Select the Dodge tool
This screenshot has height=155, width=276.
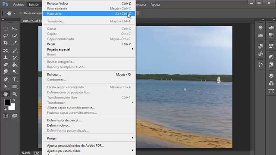(15, 71)
